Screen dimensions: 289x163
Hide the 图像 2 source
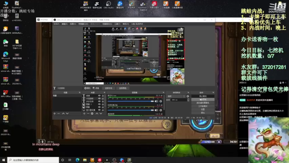point(99,104)
